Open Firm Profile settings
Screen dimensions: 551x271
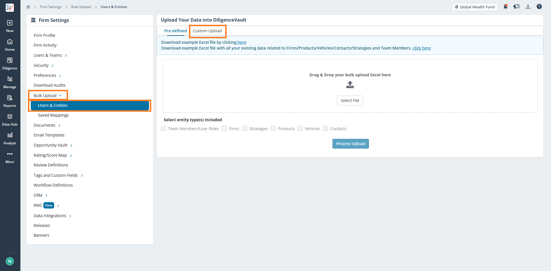[x=44, y=35]
